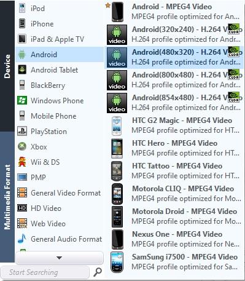Click the iPod device icon
The height and width of the screenshot is (281, 245).
point(22,9)
